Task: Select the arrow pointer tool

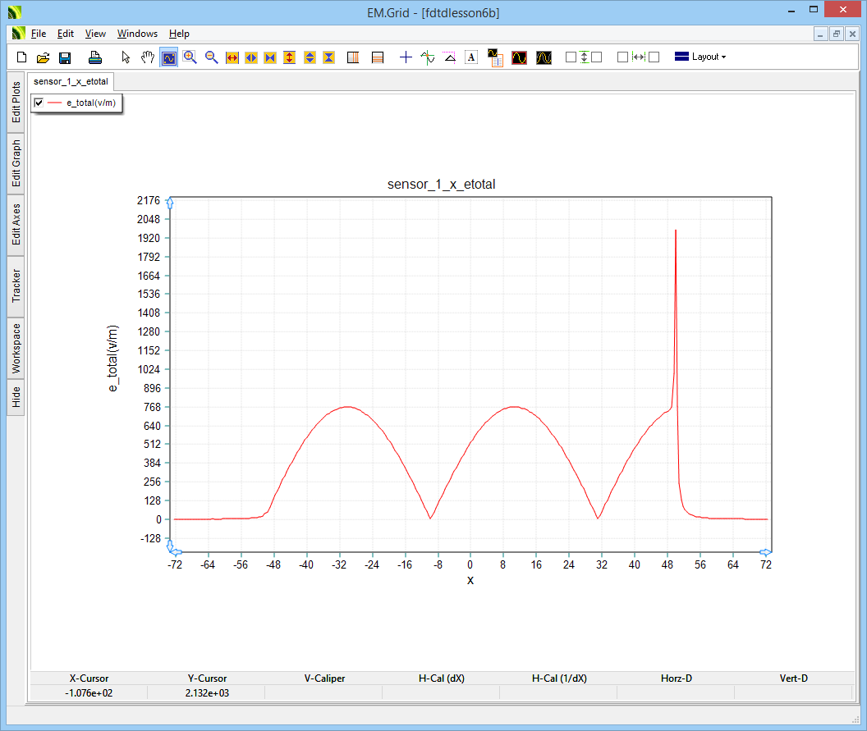Action: point(126,57)
